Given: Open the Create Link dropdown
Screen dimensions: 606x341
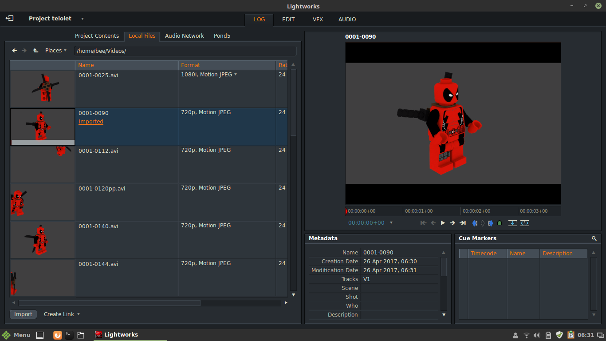Looking at the screenshot, I should [x=62, y=314].
